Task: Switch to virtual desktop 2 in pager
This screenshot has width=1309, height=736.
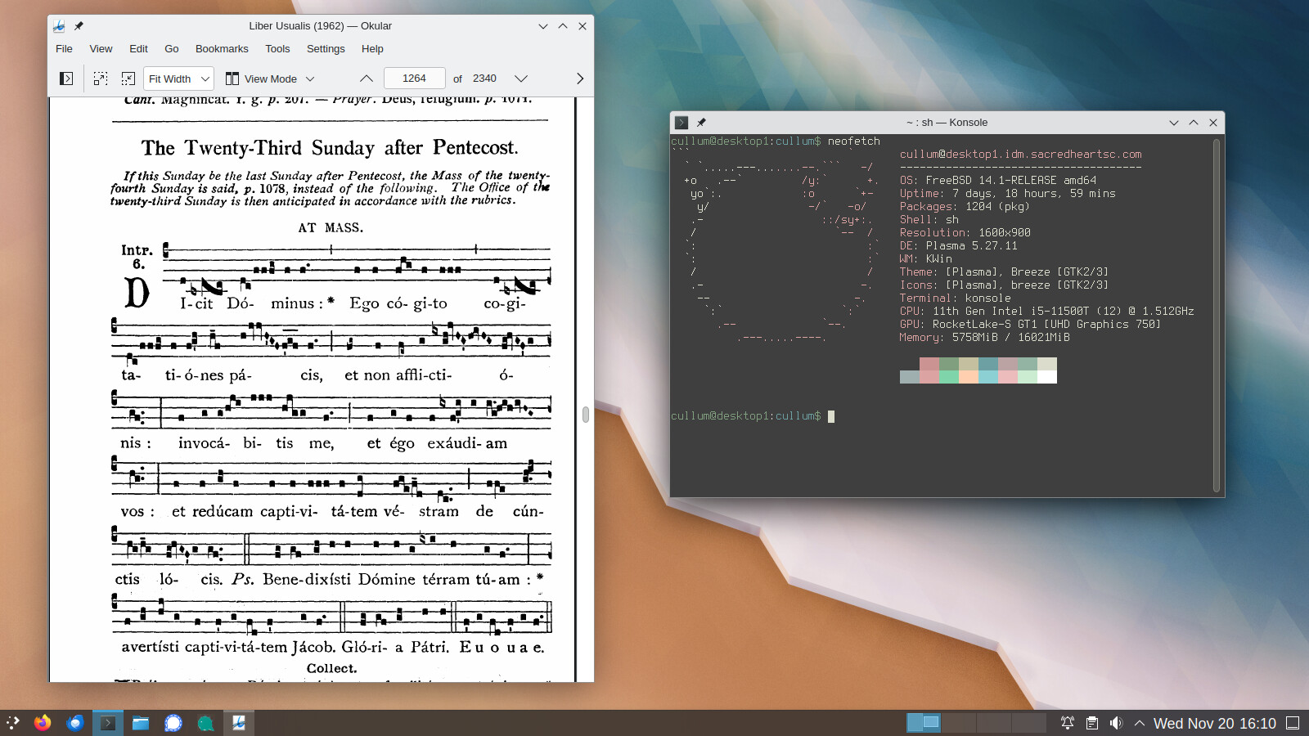Action: pos(959,723)
